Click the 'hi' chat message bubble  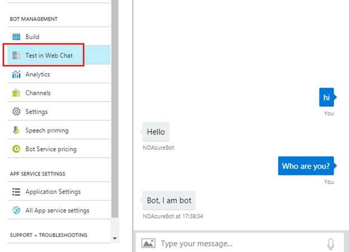click(x=328, y=97)
